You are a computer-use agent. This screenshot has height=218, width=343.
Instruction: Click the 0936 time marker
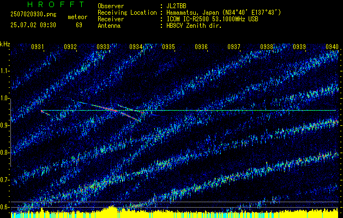(201, 46)
